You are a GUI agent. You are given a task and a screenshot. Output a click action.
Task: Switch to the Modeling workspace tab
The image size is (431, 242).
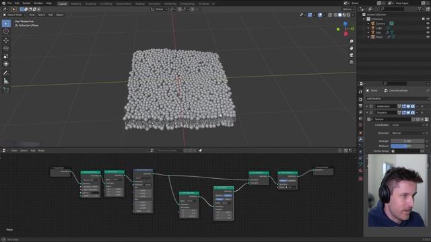[x=76, y=4]
